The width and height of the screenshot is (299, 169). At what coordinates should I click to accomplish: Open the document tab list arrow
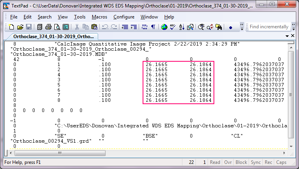tap(287, 36)
